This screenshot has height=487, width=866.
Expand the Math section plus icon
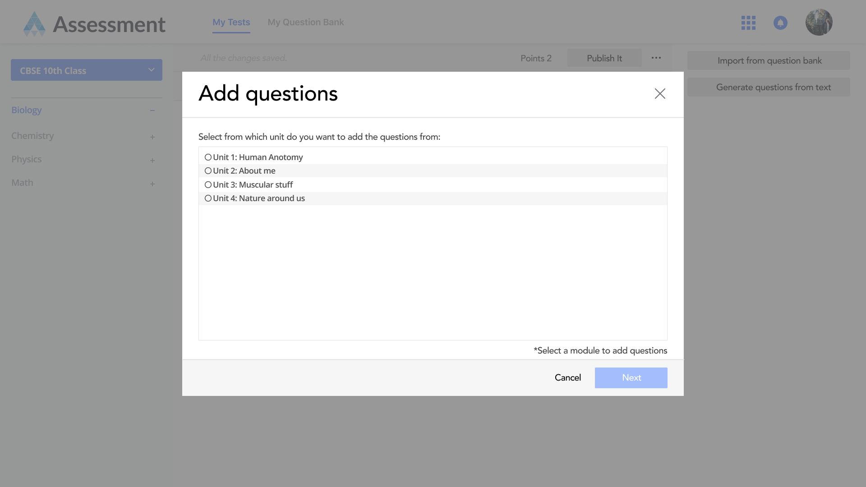152,184
